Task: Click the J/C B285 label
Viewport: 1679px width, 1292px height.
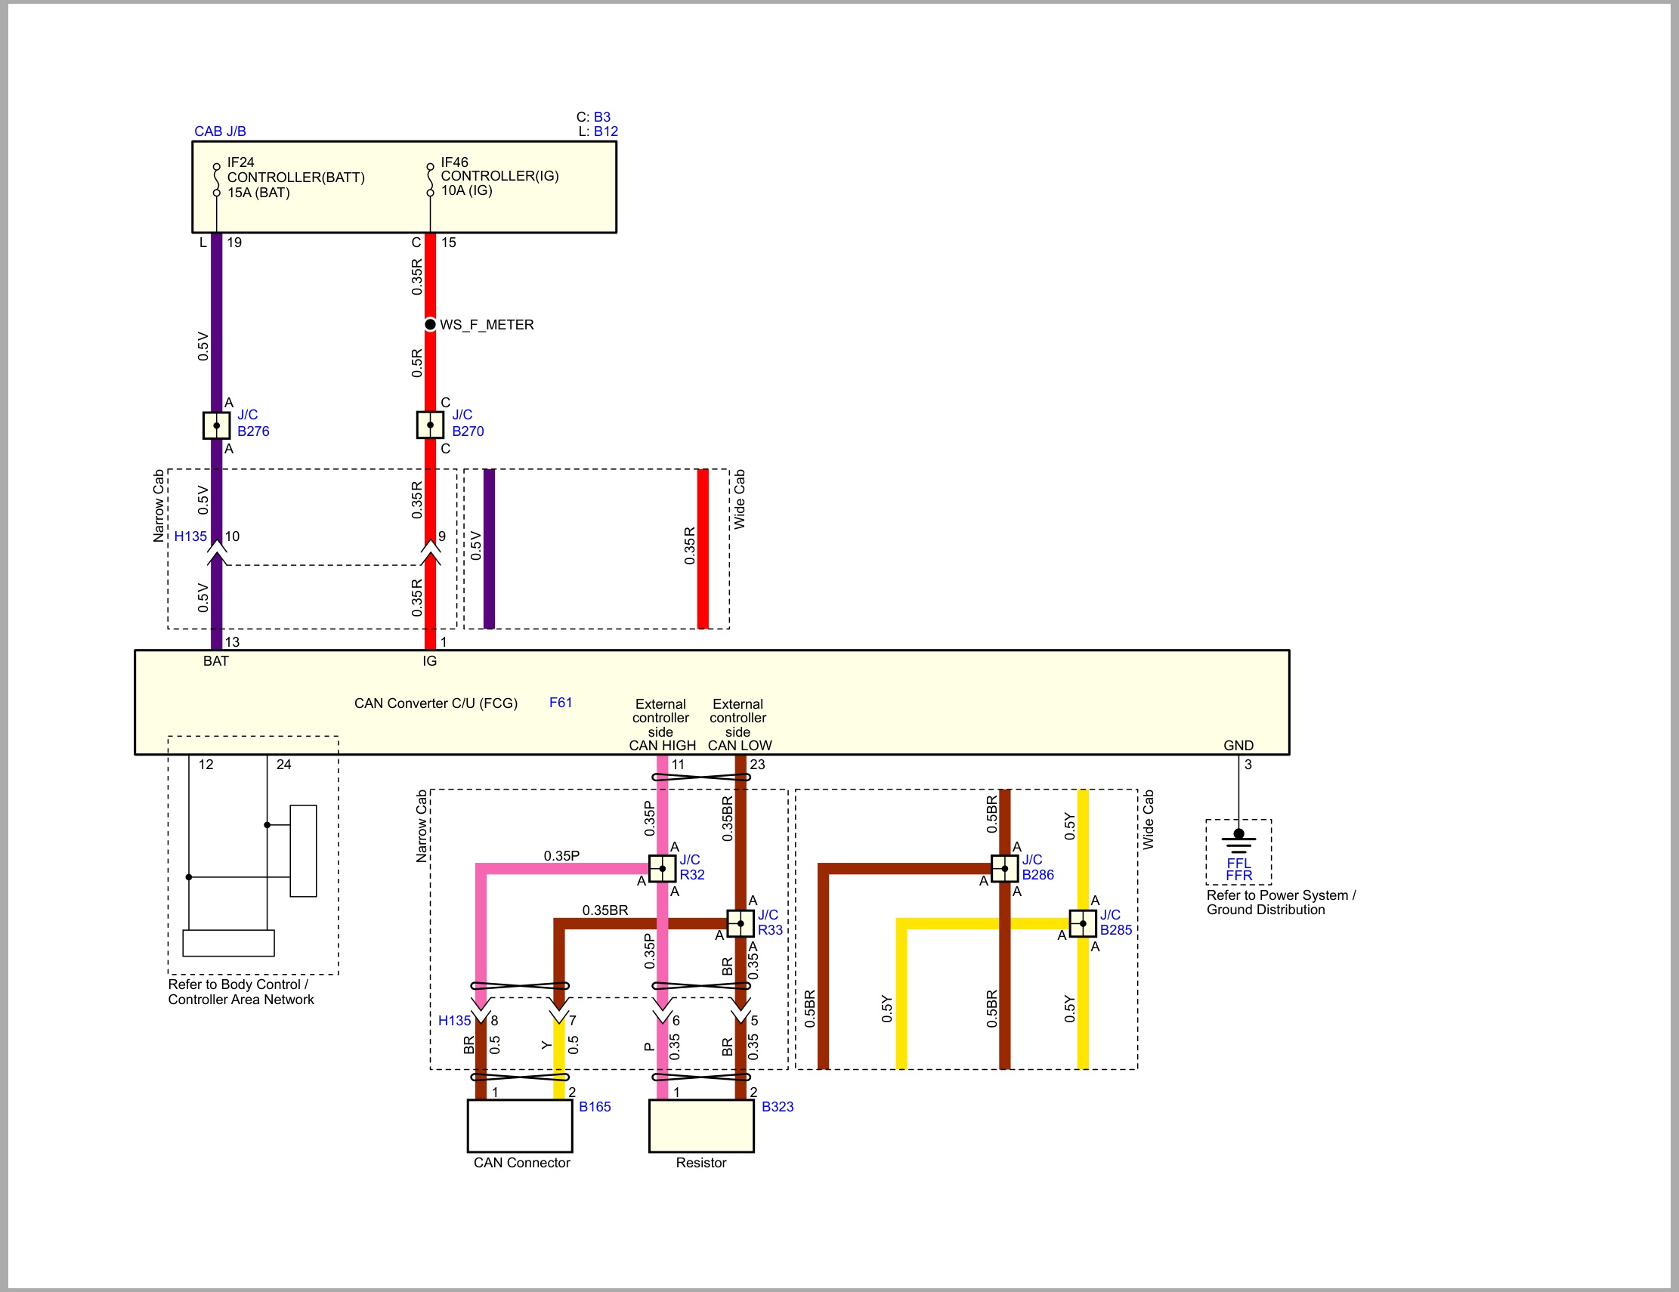Action: pos(1115,923)
